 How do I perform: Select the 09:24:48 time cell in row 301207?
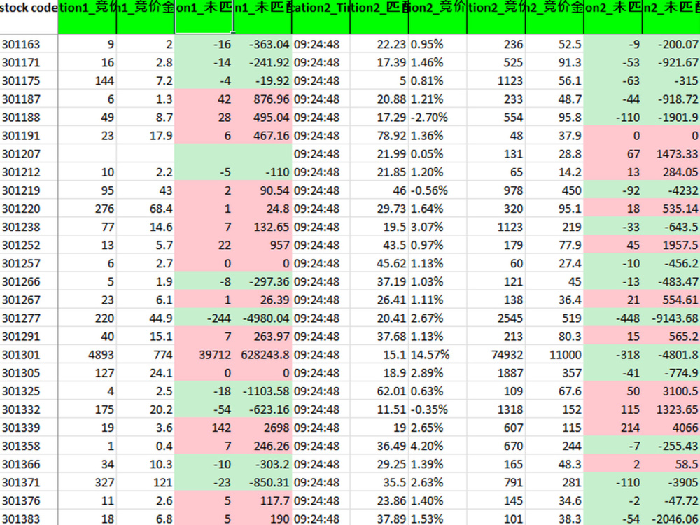(321, 154)
